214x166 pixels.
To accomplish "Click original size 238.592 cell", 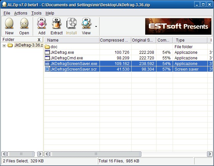I will (147, 63).
